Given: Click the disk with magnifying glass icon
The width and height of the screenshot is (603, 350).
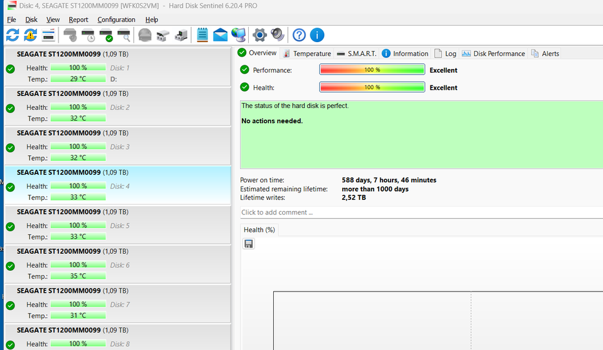Looking at the screenshot, I should point(124,35).
